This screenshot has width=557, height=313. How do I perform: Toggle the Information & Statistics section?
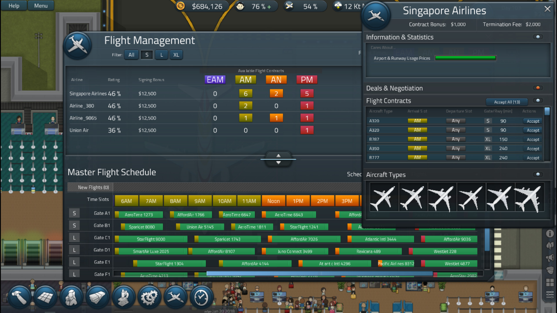click(x=538, y=37)
